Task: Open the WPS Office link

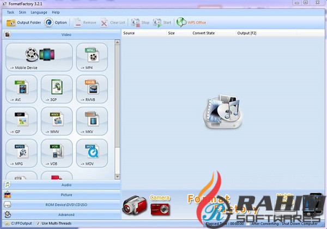Action: (x=191, y=22)
